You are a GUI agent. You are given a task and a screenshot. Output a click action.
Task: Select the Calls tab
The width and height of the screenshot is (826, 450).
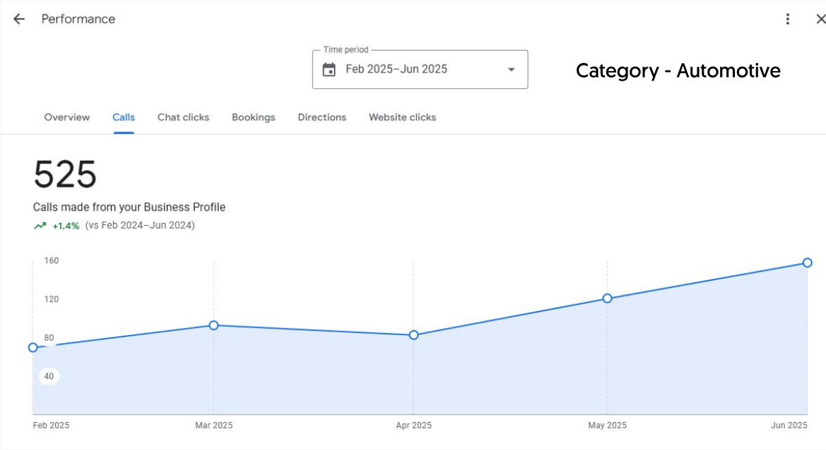click(x=124, y=117)
